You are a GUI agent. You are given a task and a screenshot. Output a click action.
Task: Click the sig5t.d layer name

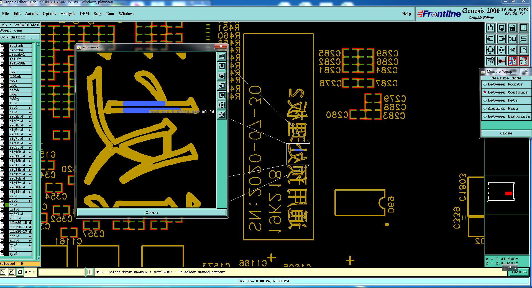[x=20, y=130]
